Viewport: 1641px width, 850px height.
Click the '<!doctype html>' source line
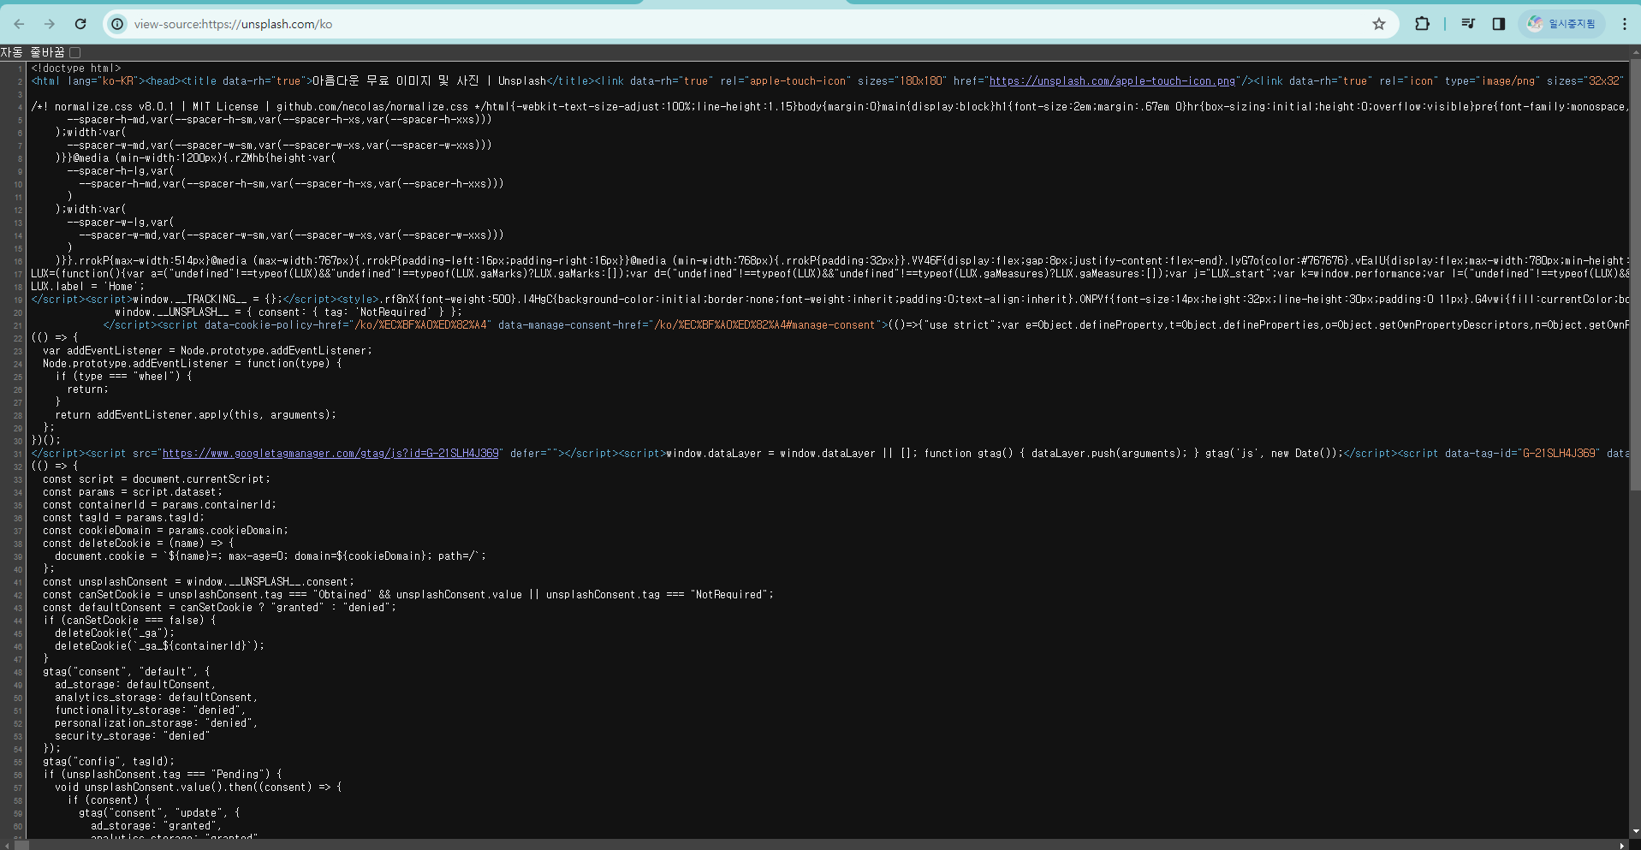click(x=76, y=68)
